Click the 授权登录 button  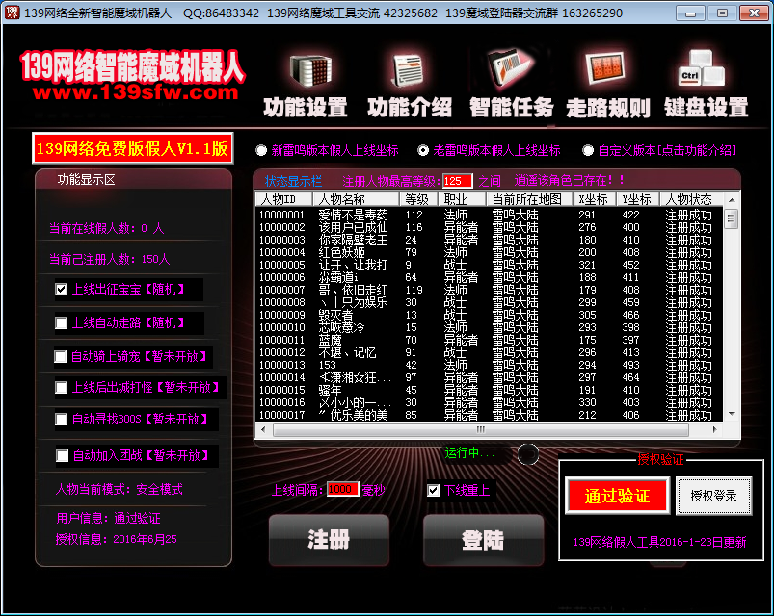713,496
